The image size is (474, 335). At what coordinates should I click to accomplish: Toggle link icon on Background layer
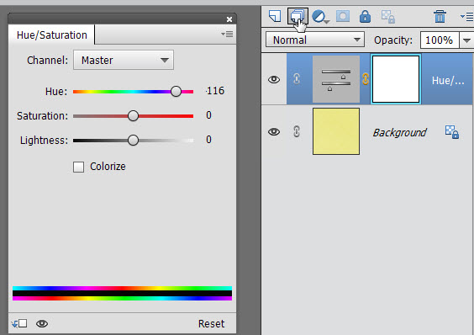click(x=297, y=131)
